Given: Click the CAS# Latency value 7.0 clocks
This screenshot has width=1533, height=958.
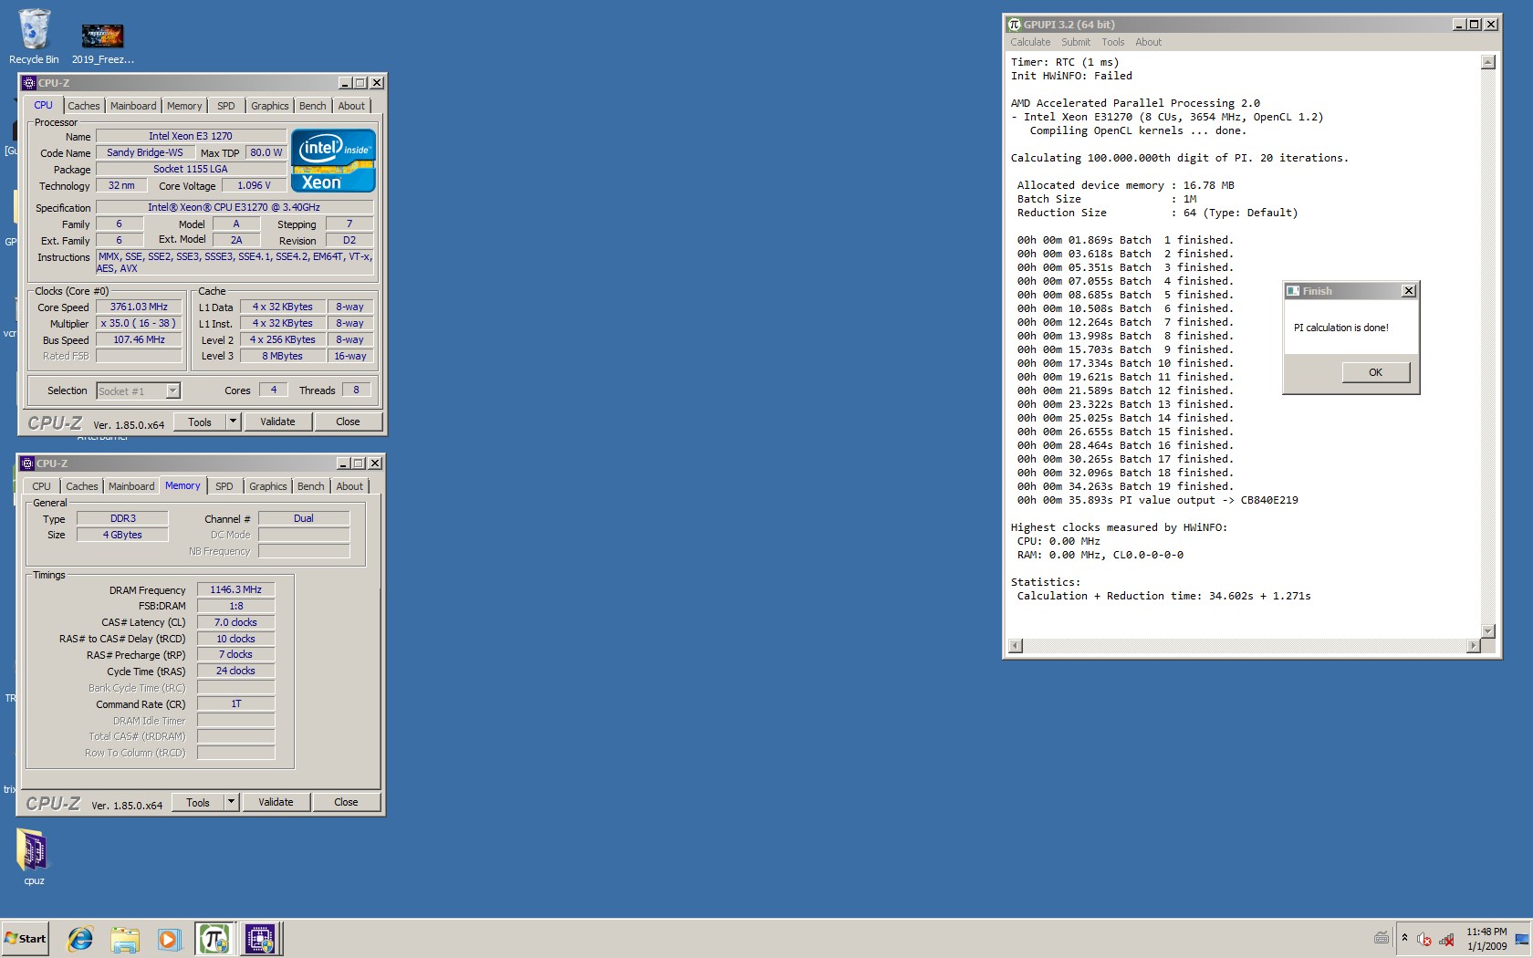Looking at the screenshot, I should click(235, 622).
